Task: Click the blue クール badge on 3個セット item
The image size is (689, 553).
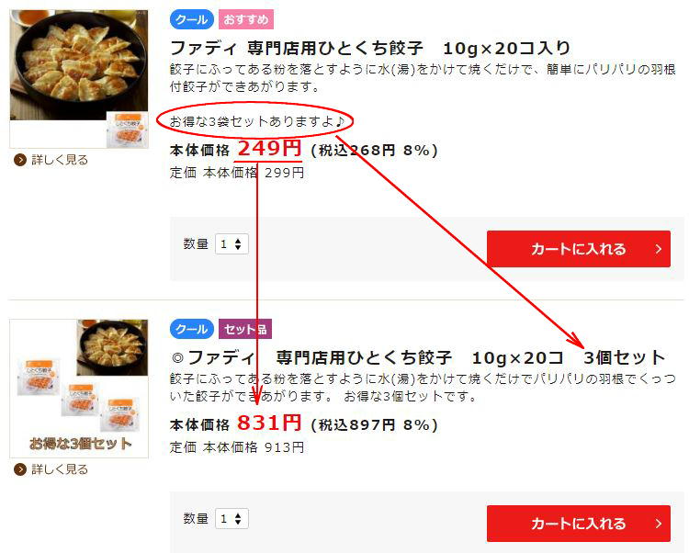Action: point(192,329)
